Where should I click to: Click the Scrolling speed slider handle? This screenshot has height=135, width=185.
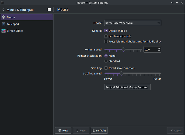click(121, 73)
